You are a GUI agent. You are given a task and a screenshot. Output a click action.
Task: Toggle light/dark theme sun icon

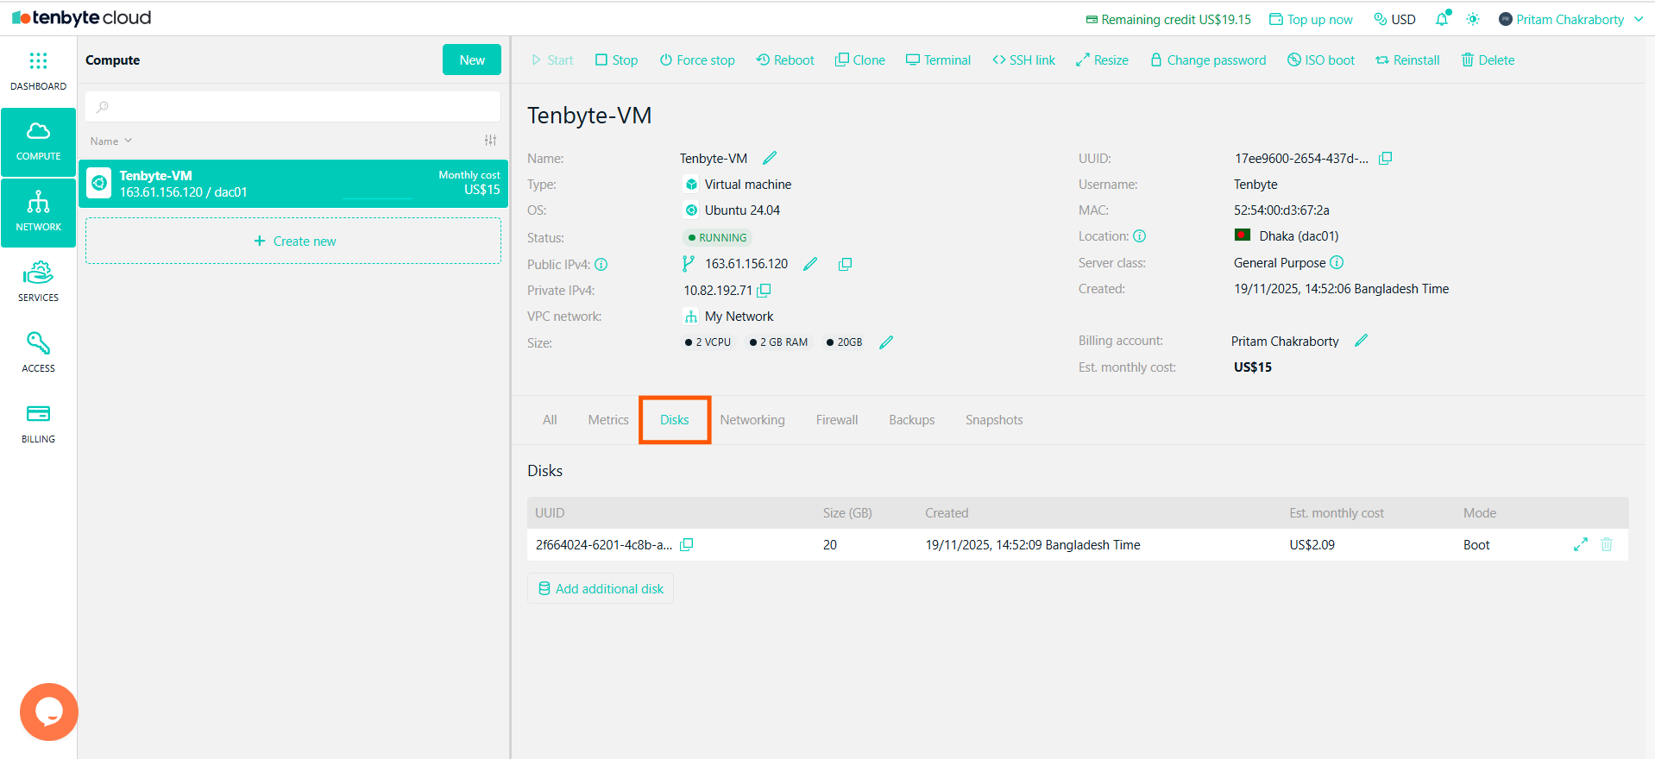coord(1473,19)
